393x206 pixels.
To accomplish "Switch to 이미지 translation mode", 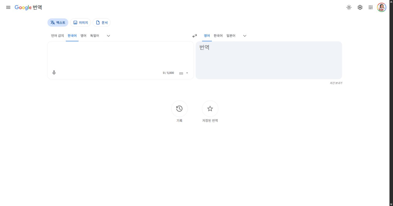I will point(80,23).
